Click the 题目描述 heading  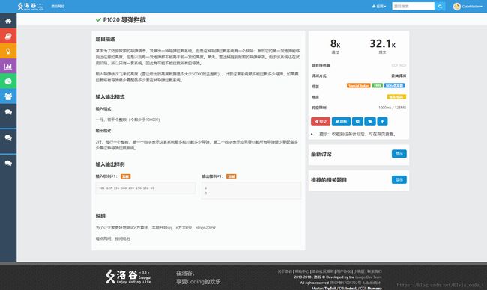point(106,39)
